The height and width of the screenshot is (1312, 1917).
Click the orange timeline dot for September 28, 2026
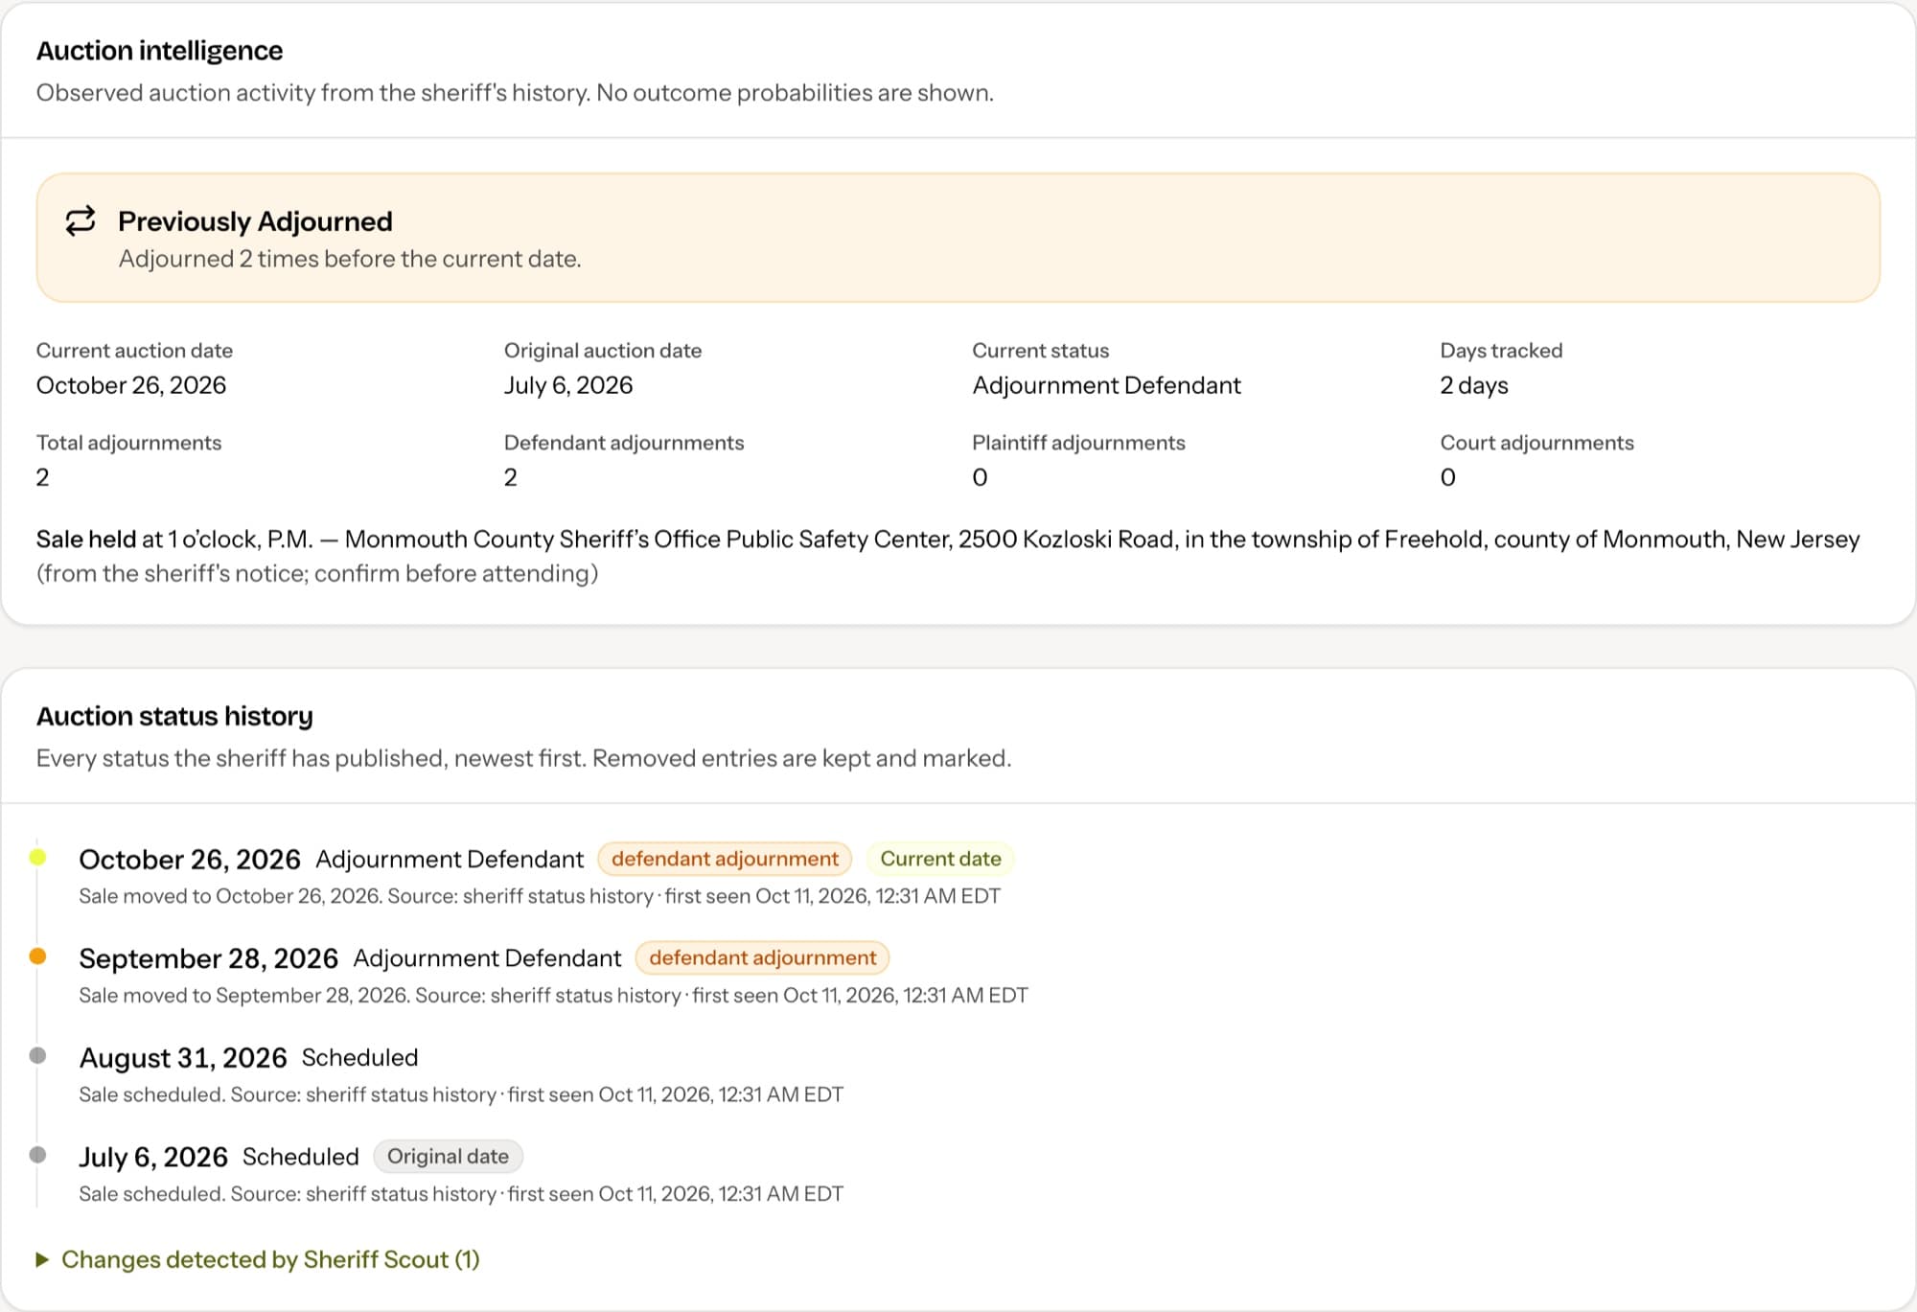37,955
